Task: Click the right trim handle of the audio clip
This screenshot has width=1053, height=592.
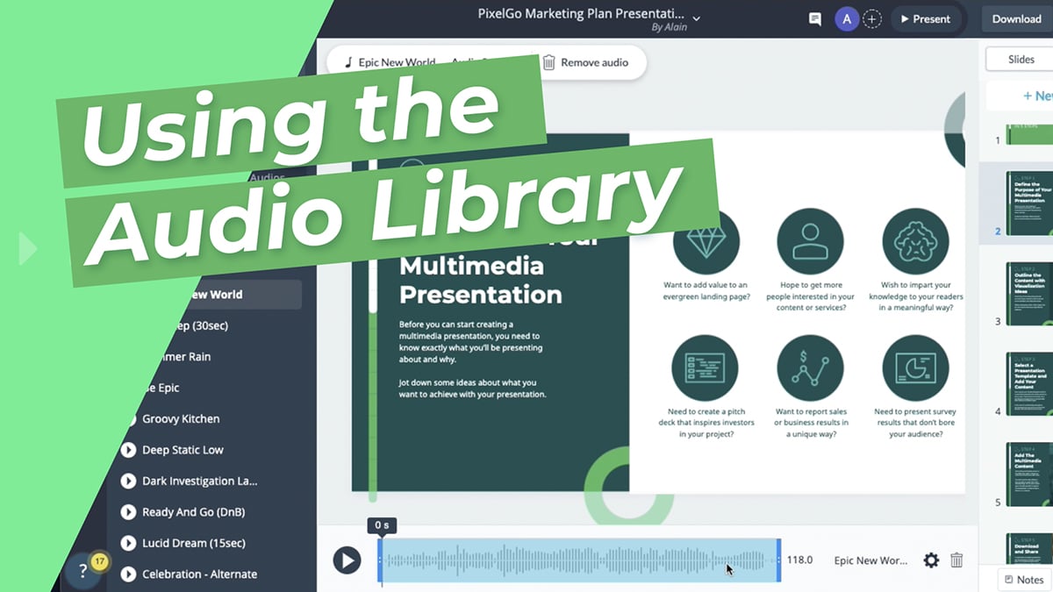Action: (x=778, y=560)
